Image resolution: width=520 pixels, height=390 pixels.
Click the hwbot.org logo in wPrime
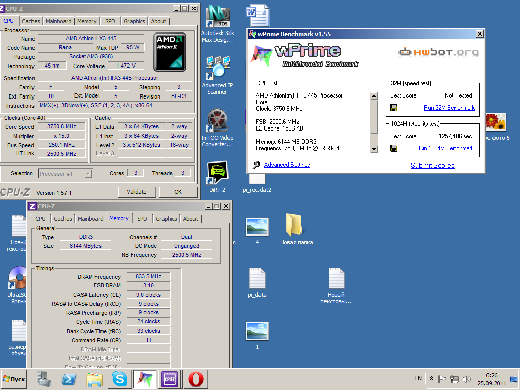(x=438, y=52)
